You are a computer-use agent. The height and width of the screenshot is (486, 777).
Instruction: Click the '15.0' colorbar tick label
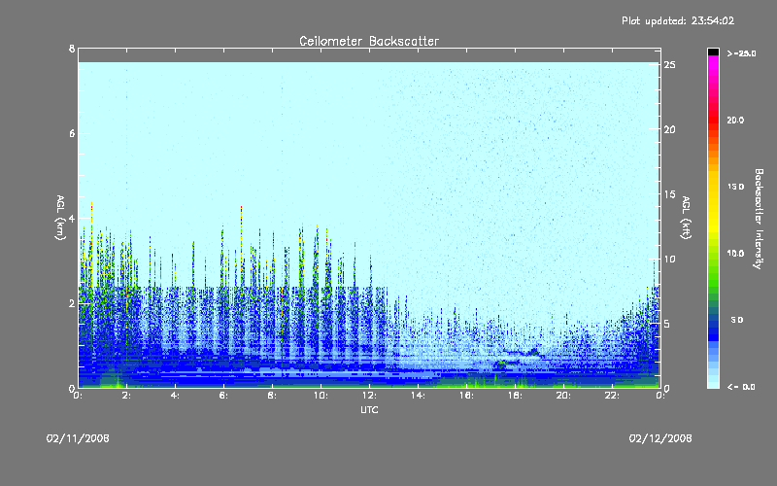735,187
